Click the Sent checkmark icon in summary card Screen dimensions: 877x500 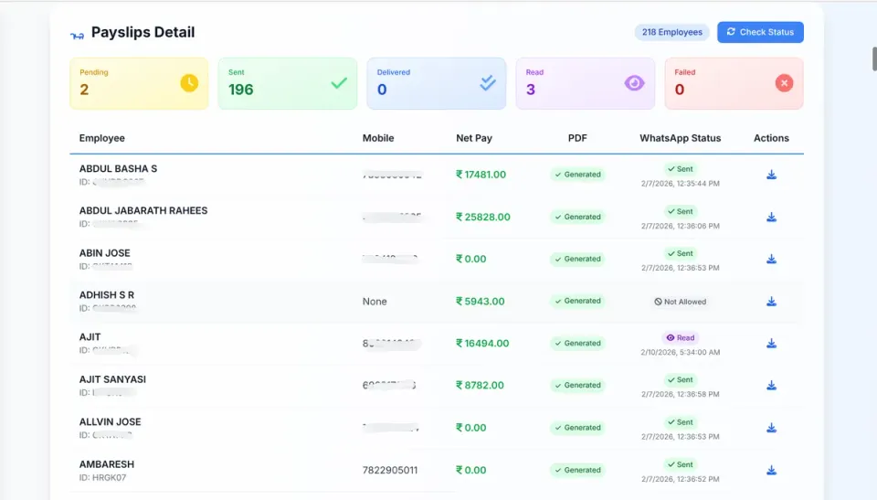click(x=339, y=83)
